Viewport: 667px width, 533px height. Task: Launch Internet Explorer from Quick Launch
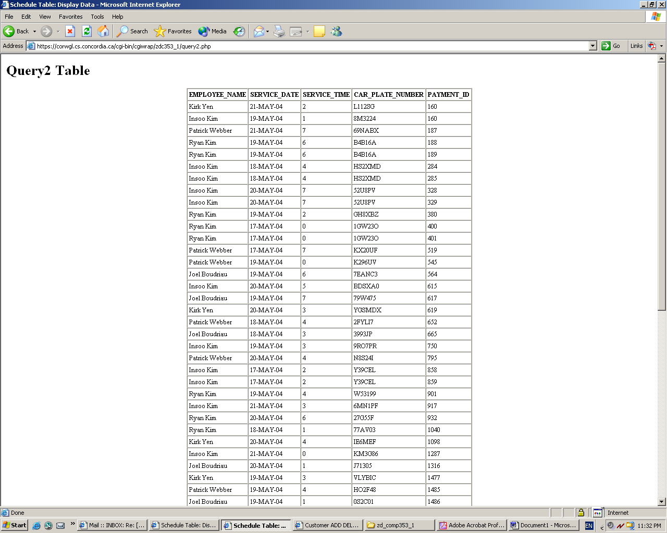tap(36, 526)
